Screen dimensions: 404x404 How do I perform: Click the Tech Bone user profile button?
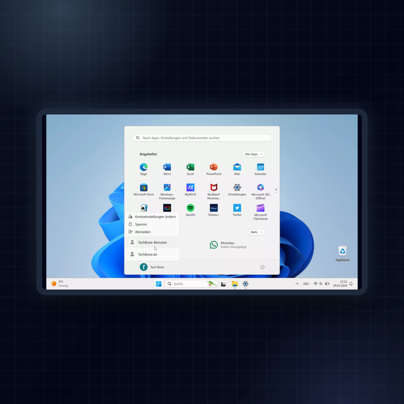pyautogui.click(x=152, y=267)
